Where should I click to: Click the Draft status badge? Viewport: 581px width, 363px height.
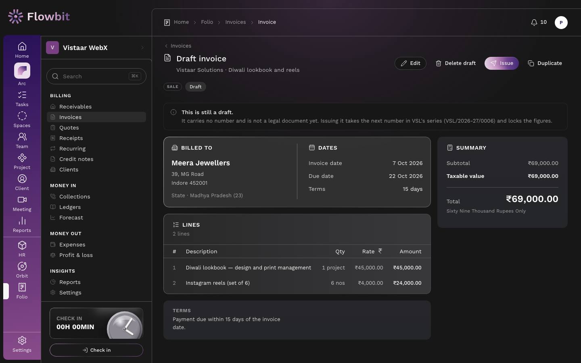(196, 87)
